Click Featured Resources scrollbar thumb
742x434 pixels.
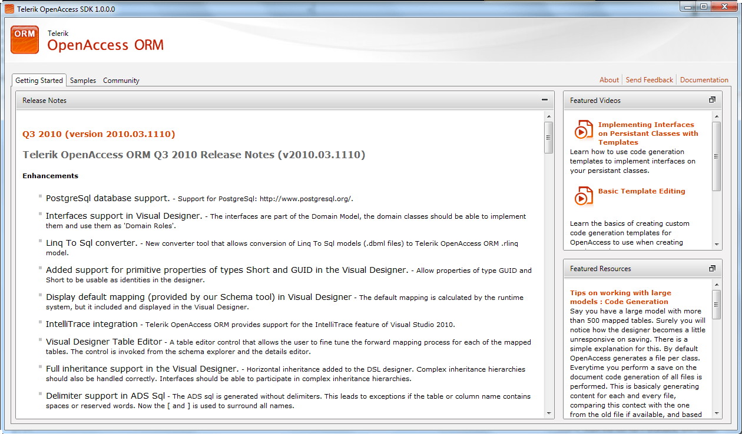coord(716,304)
